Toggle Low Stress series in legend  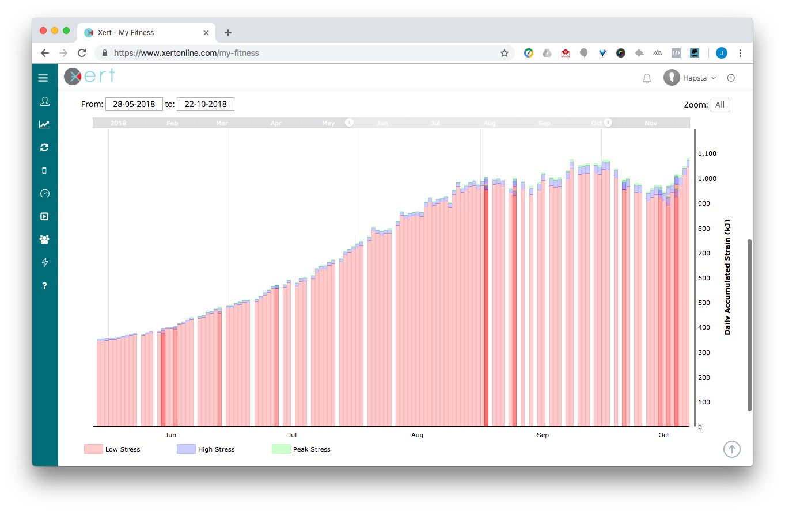[112, 449]
